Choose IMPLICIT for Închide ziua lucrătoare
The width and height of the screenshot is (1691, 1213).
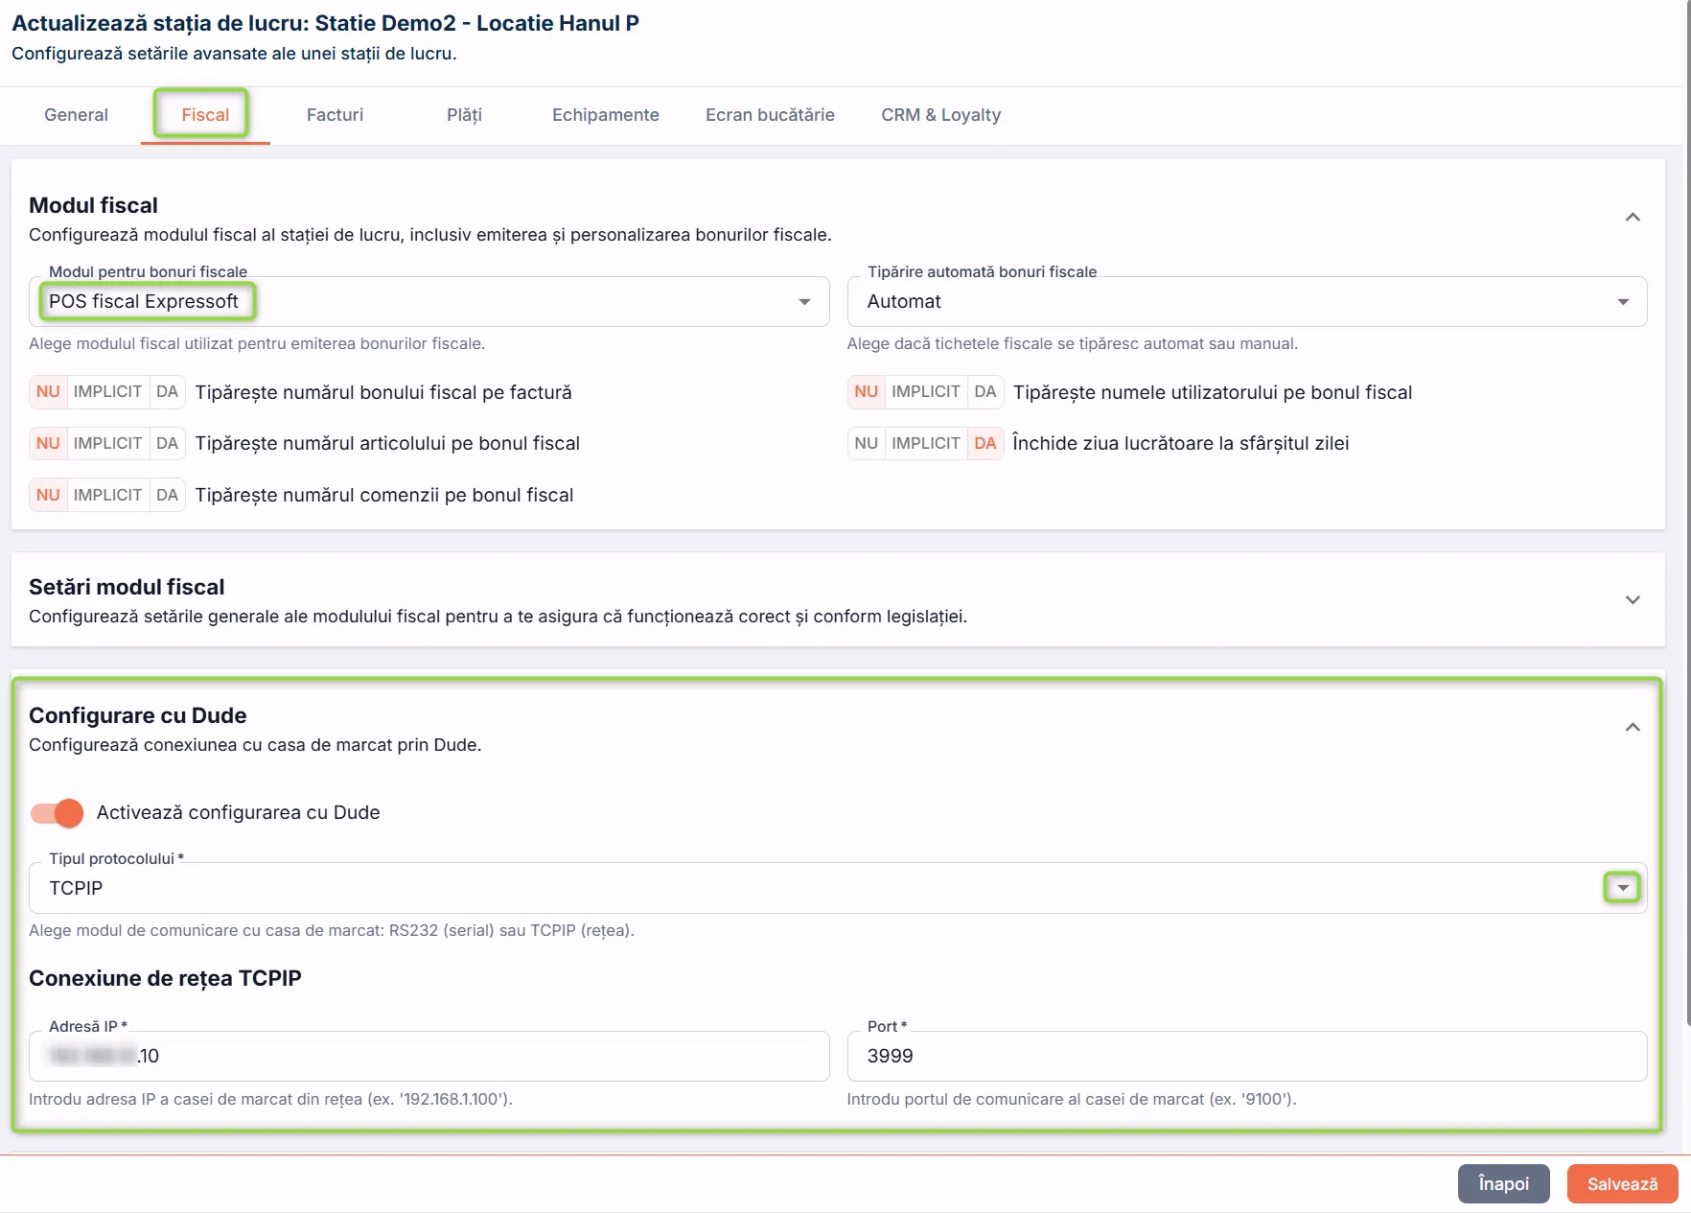pos(926,444)
